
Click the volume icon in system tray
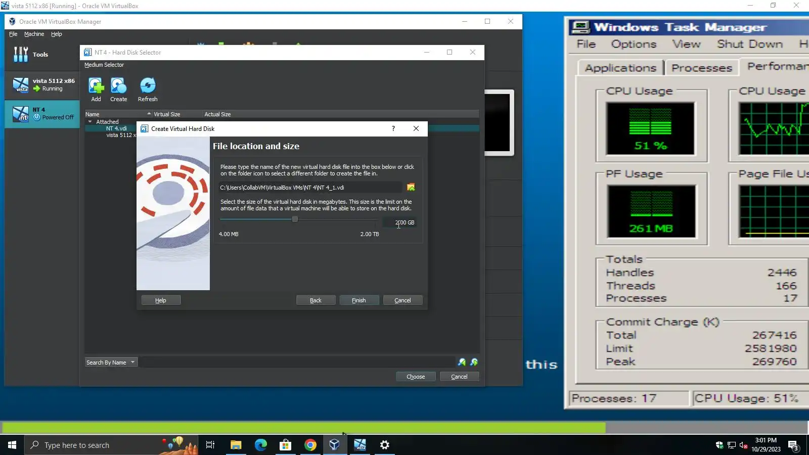tap(743, 445)
